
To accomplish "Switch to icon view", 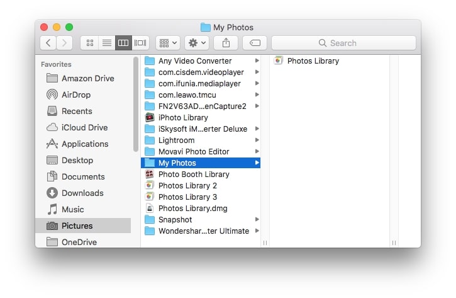I will click(89, 43).
